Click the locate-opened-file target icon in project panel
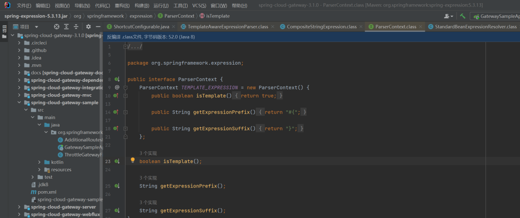 (x=57, y=27)
